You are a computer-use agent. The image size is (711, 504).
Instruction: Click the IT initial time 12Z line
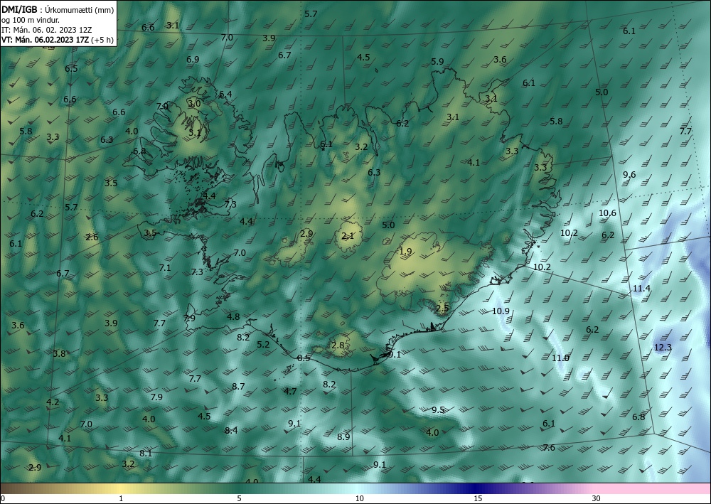[46, 30]
